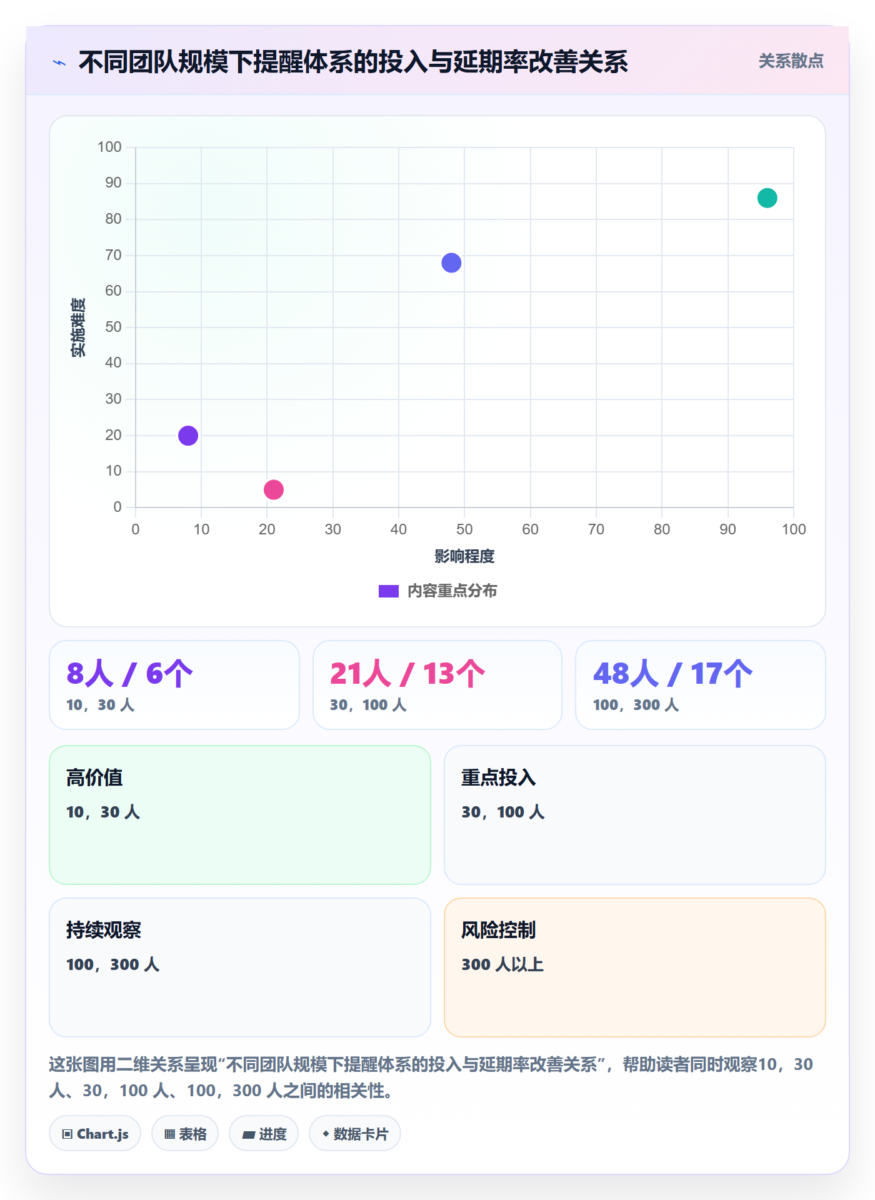Click the 内容重点分布 legend label
Screen dimensions: 875x1200
(x=452, y=591)
